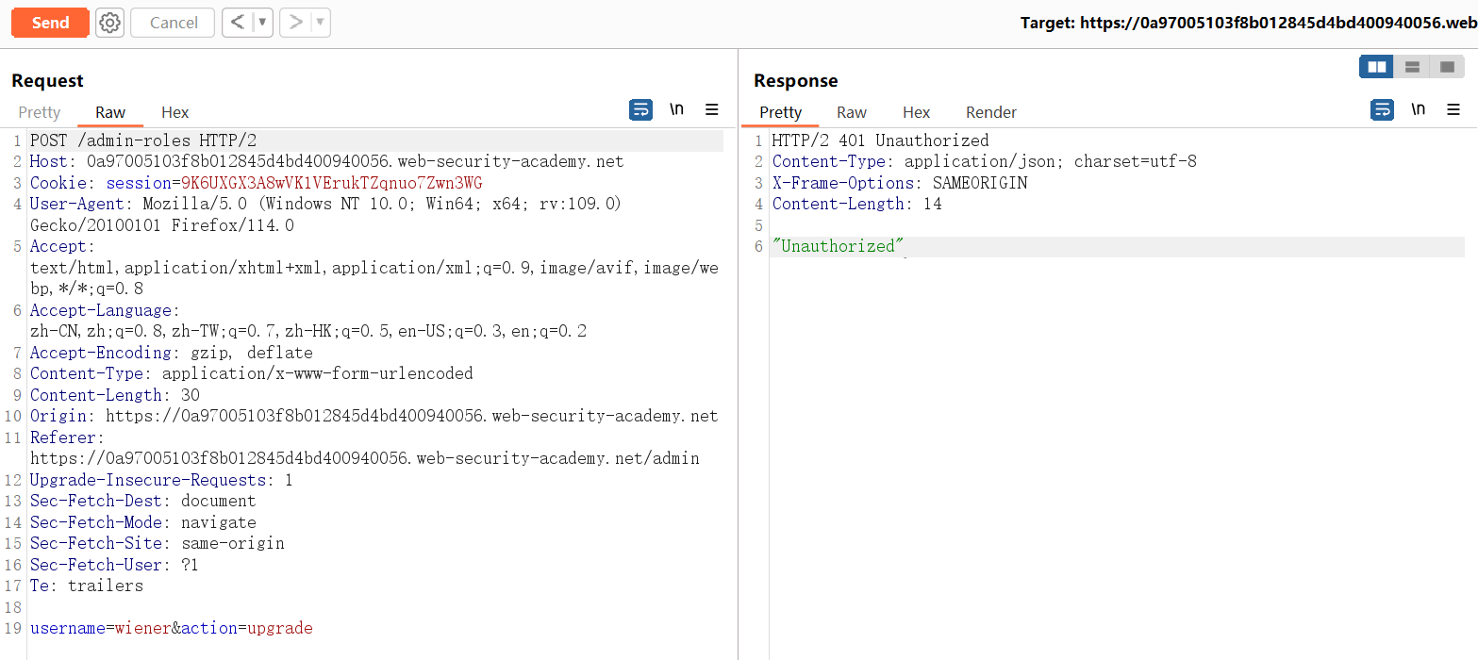Click the Cancel button
Image resolution: width=1478 pixels, height=660 pixels.
pyautogui.click(x=174, y=23)
